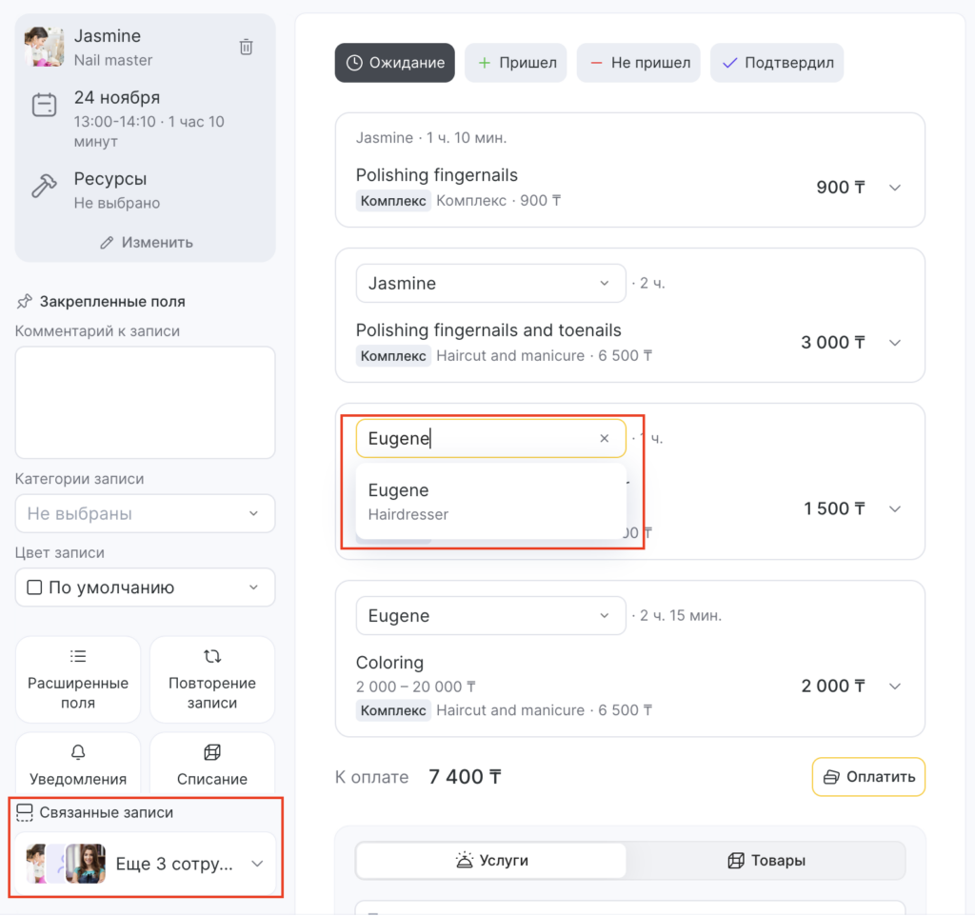
Task: Open Уведомления bell tile
Action: click(x=78, y=764)
